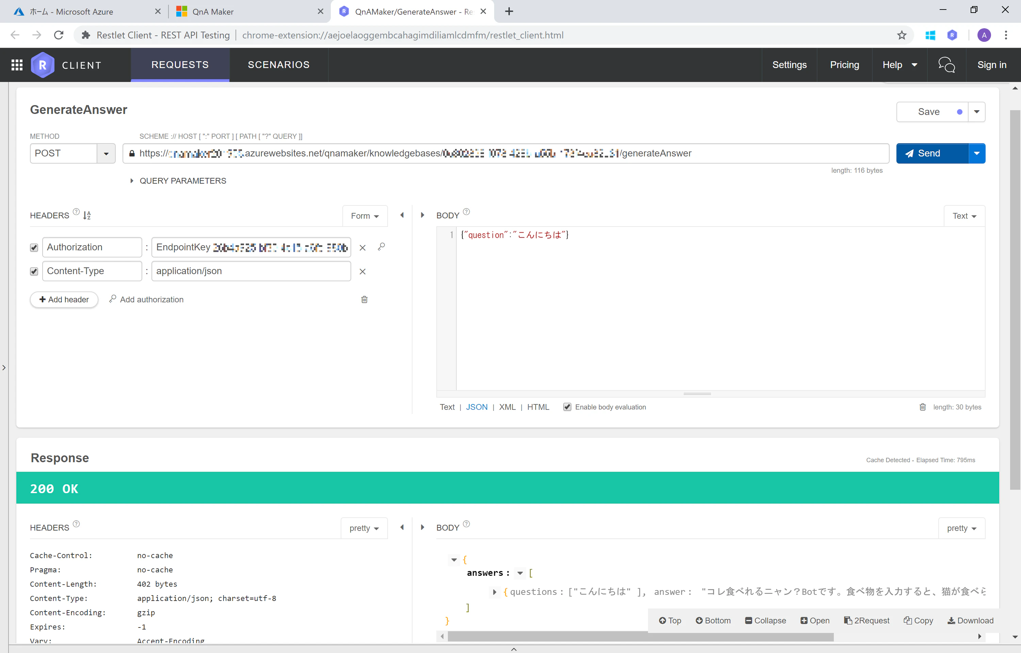Click the Authorization key icon

point(381,247)
